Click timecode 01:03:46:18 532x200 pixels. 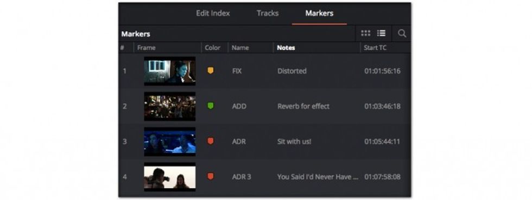pyautogui.click(x=382, y=107)
